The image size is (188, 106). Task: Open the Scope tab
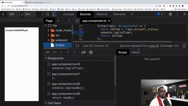click(x=122, y=52)
